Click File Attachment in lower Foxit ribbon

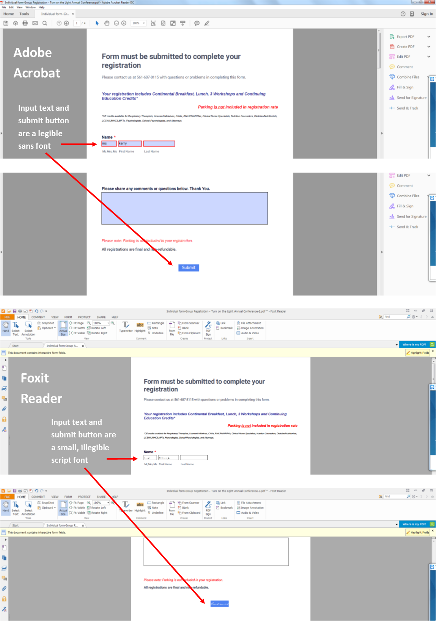249,503
